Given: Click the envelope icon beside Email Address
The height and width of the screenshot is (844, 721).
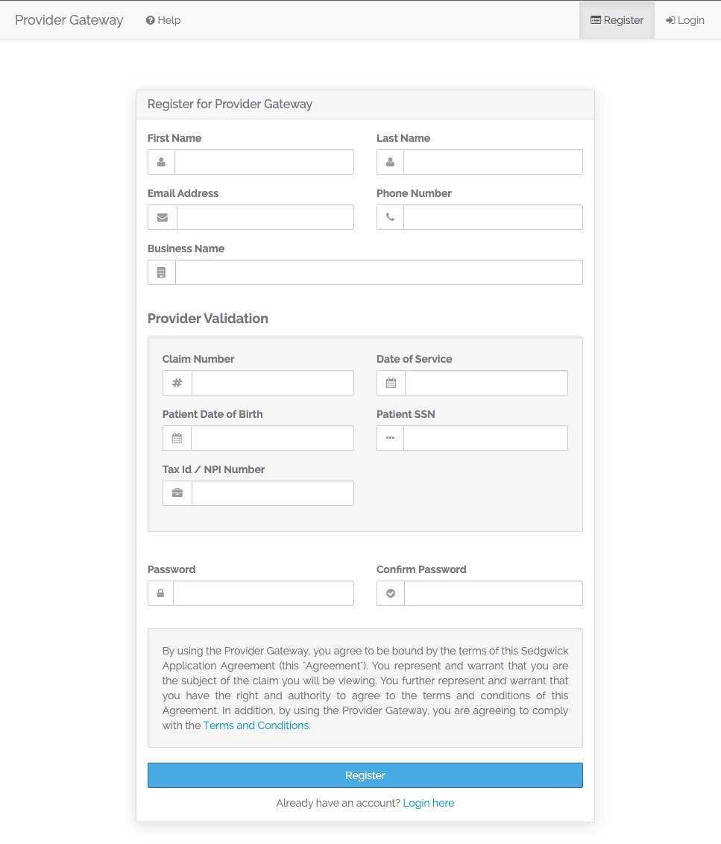Looking at the screenshot, I should [x=163, y=217].
